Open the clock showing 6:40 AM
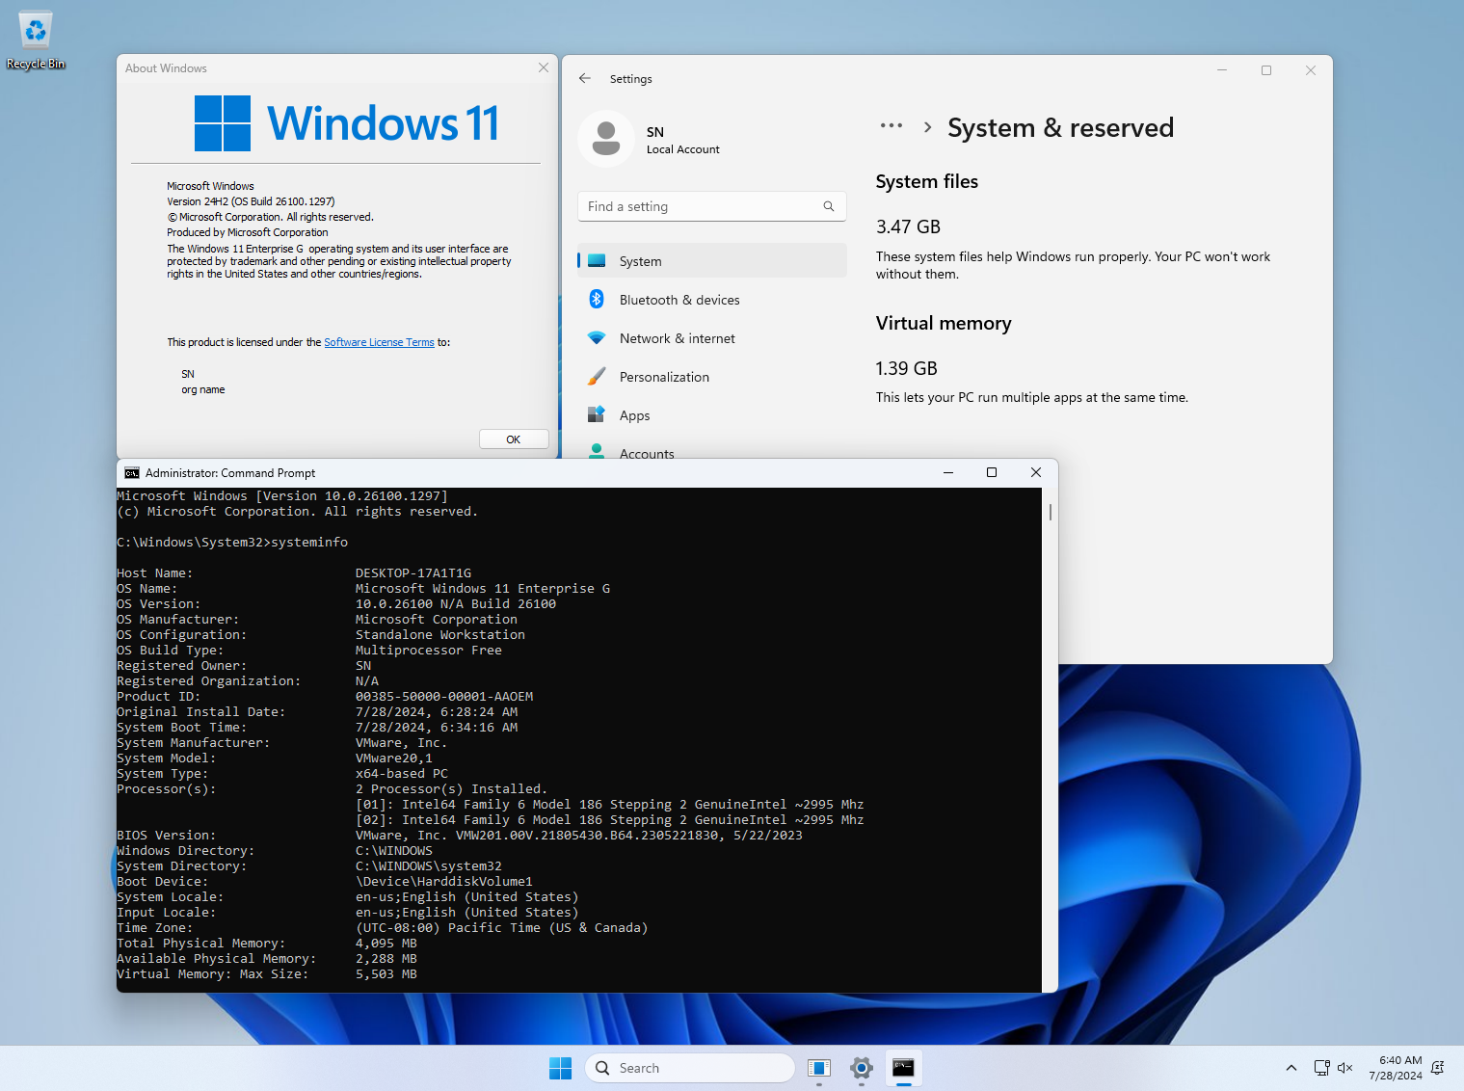Image resolution: width=1464 pixels, height=1091 pixels. 1396,1068
